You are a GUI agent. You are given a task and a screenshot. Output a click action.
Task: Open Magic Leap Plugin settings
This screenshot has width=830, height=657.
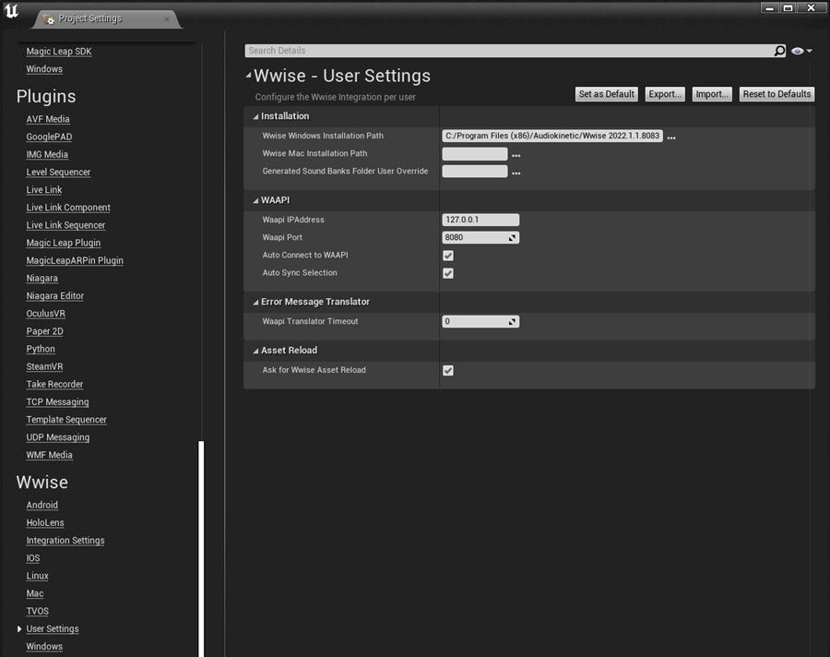pyautogui.click(x=64, y=243)
